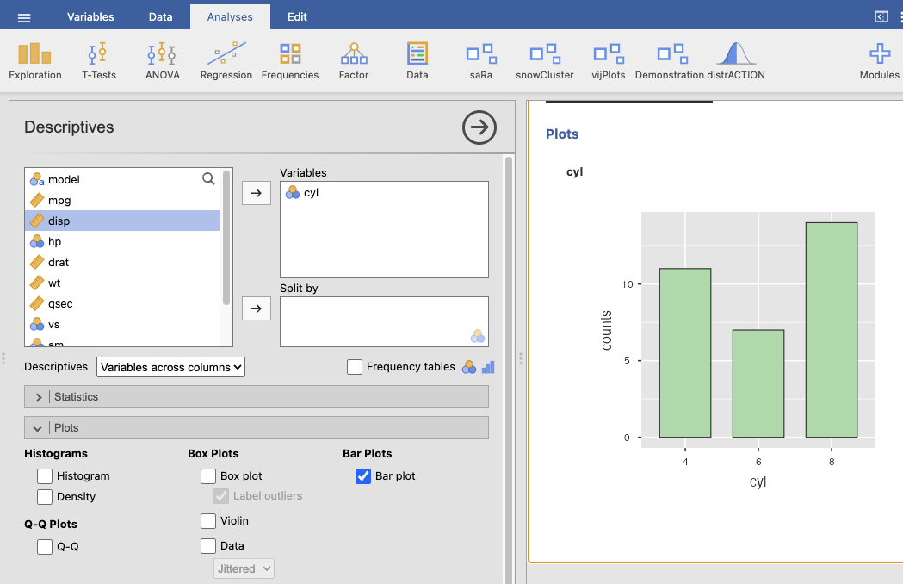Open the Exploration analyses menu

click(x=35, y=61)
